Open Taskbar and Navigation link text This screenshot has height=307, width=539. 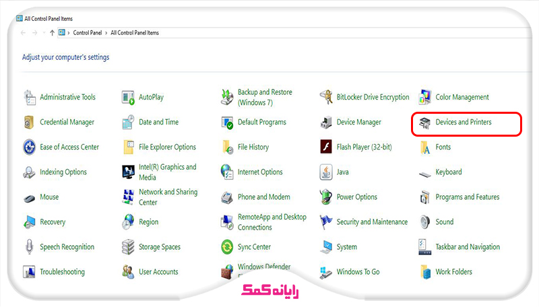point(468,247)
